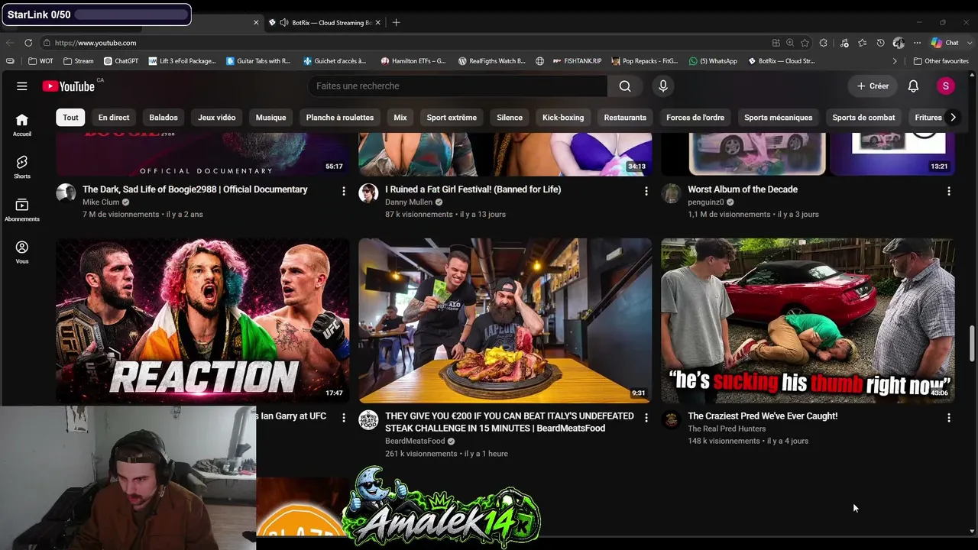Select the Restaurants filter chip
Image resolution: width=978 pixels, height=550 pixels.
[625, 118]
